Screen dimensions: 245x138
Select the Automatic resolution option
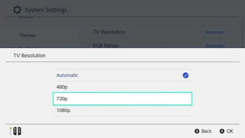pos(122,75)
